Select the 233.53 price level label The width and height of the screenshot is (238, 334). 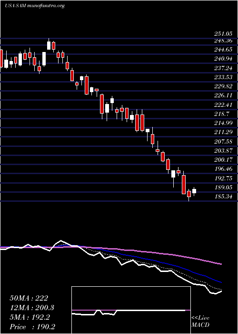pos(223,77)
